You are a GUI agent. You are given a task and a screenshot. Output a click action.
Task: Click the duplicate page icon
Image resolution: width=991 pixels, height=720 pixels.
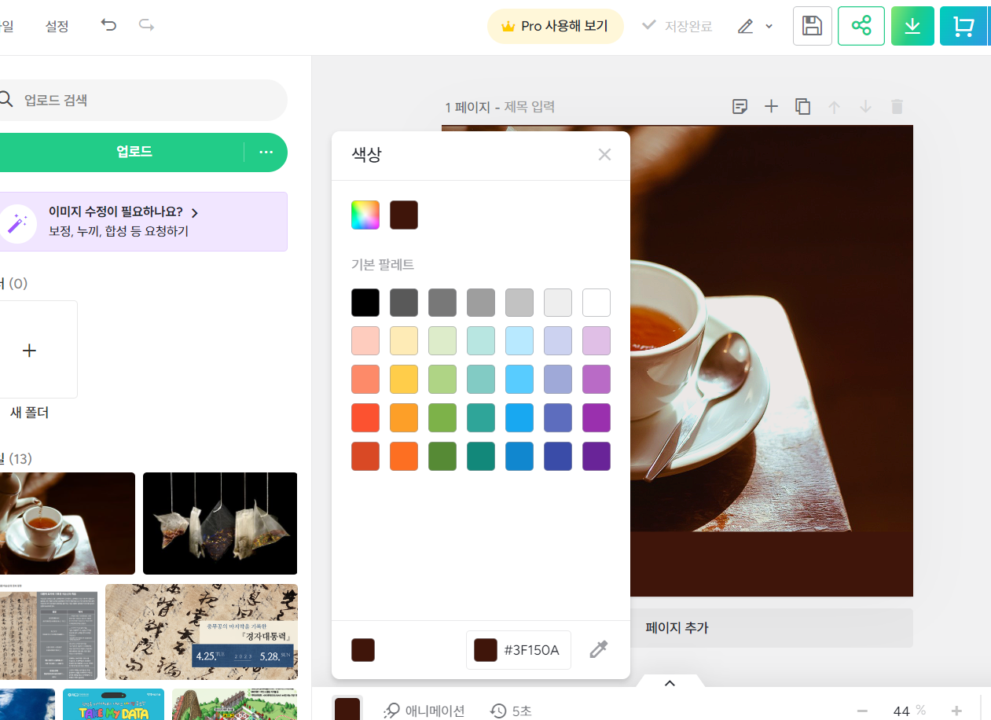coord(802,106)
